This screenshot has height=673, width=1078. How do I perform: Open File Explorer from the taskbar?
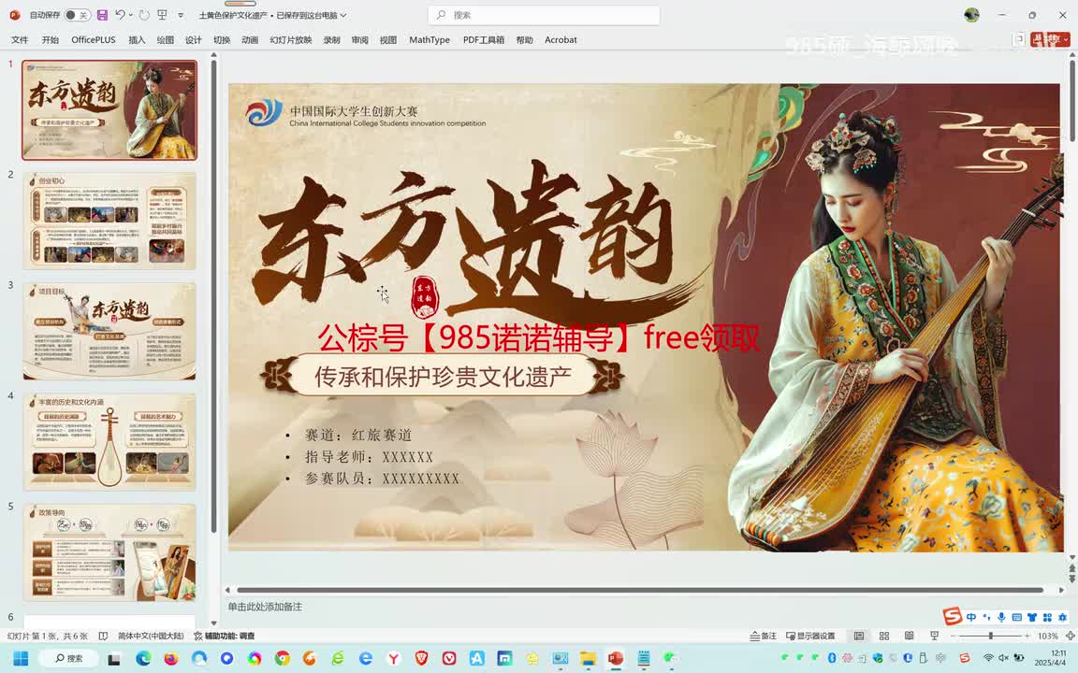point(588,658)
